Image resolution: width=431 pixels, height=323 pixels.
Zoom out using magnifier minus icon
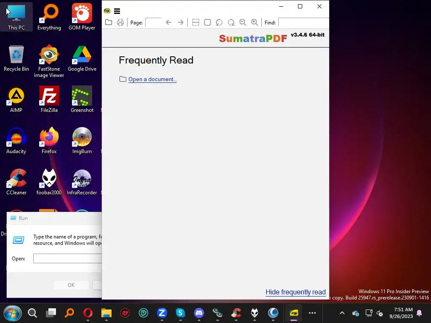click(x=243, y=22)
